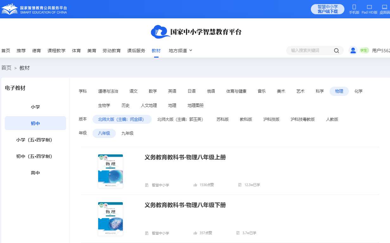Click the 已学 icon for 八年级下册
The width and height of the screenshot is (390, 243).
(x=238, y=233)
